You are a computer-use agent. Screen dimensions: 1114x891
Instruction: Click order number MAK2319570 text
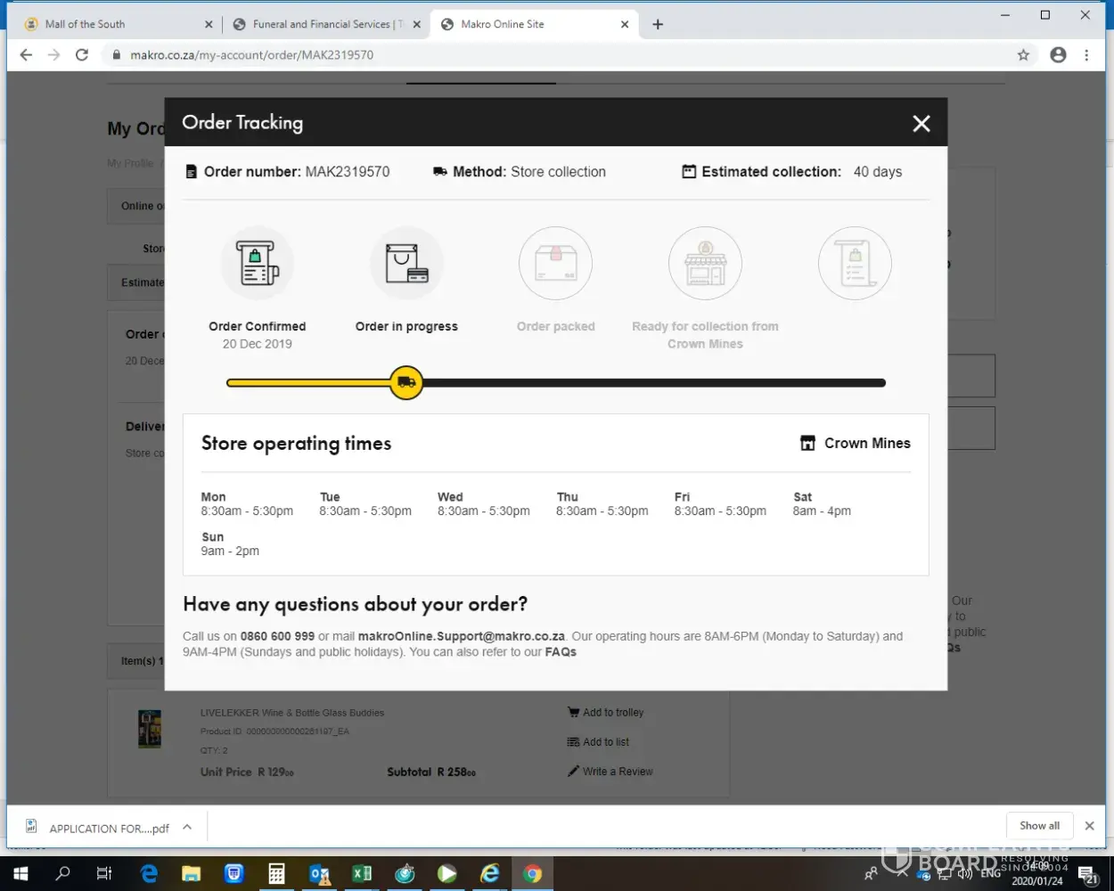tap(348, 172)
